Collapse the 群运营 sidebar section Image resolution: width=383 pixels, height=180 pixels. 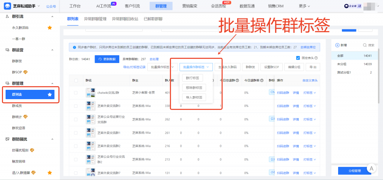[x=52, y=50]
